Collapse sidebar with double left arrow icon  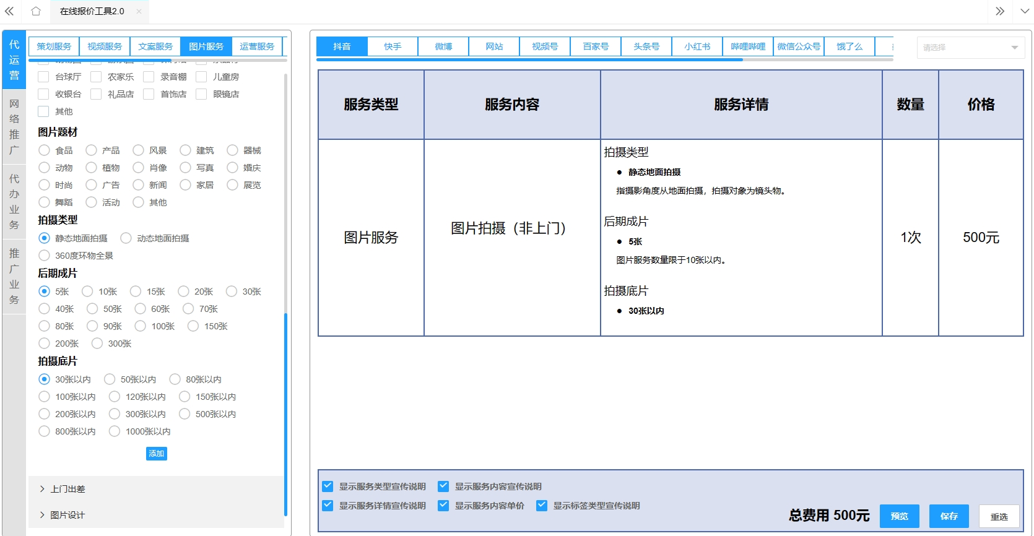[10, 11]
